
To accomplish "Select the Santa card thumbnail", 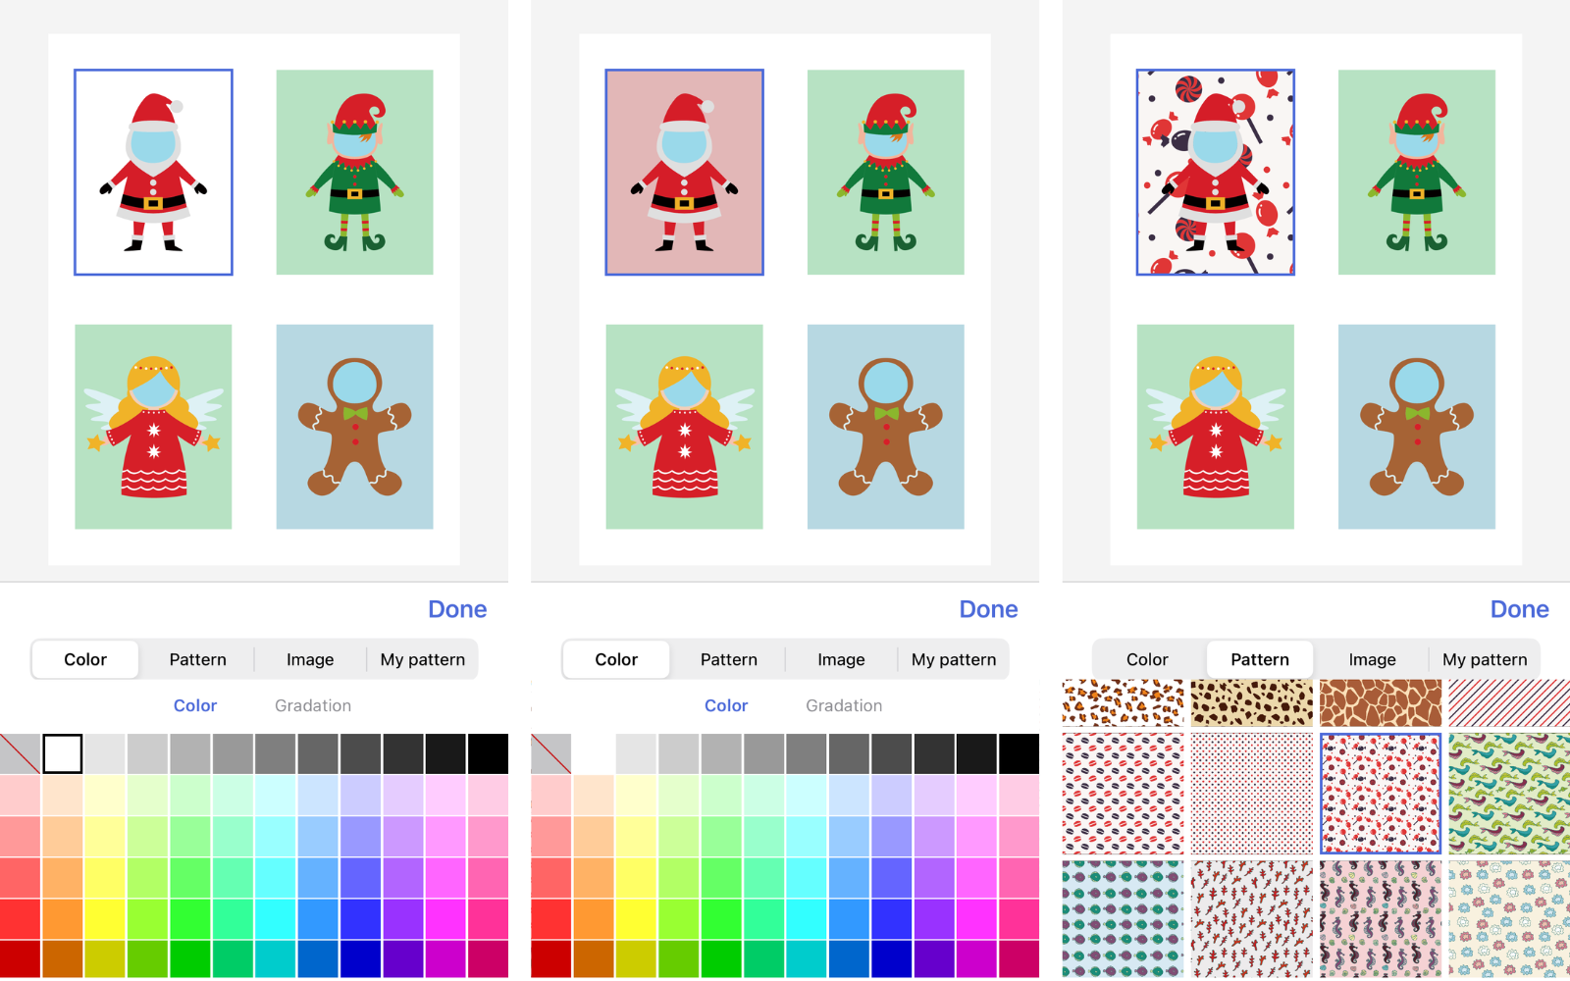I will tap(153, 173).
